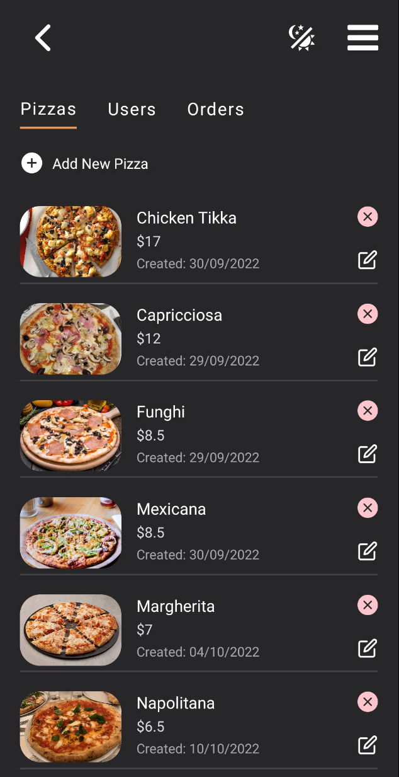The image size is (399, 777).
Task: Remove Margherita with its X button
Action: (x=368, y=605)
